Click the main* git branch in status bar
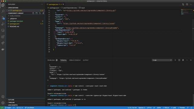 coord(8,108)
